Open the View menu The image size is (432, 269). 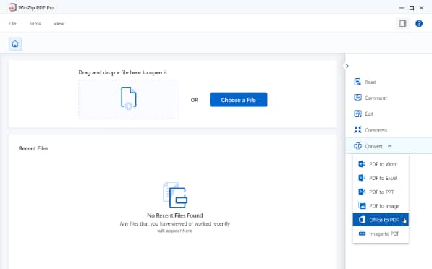click(59, 24)
